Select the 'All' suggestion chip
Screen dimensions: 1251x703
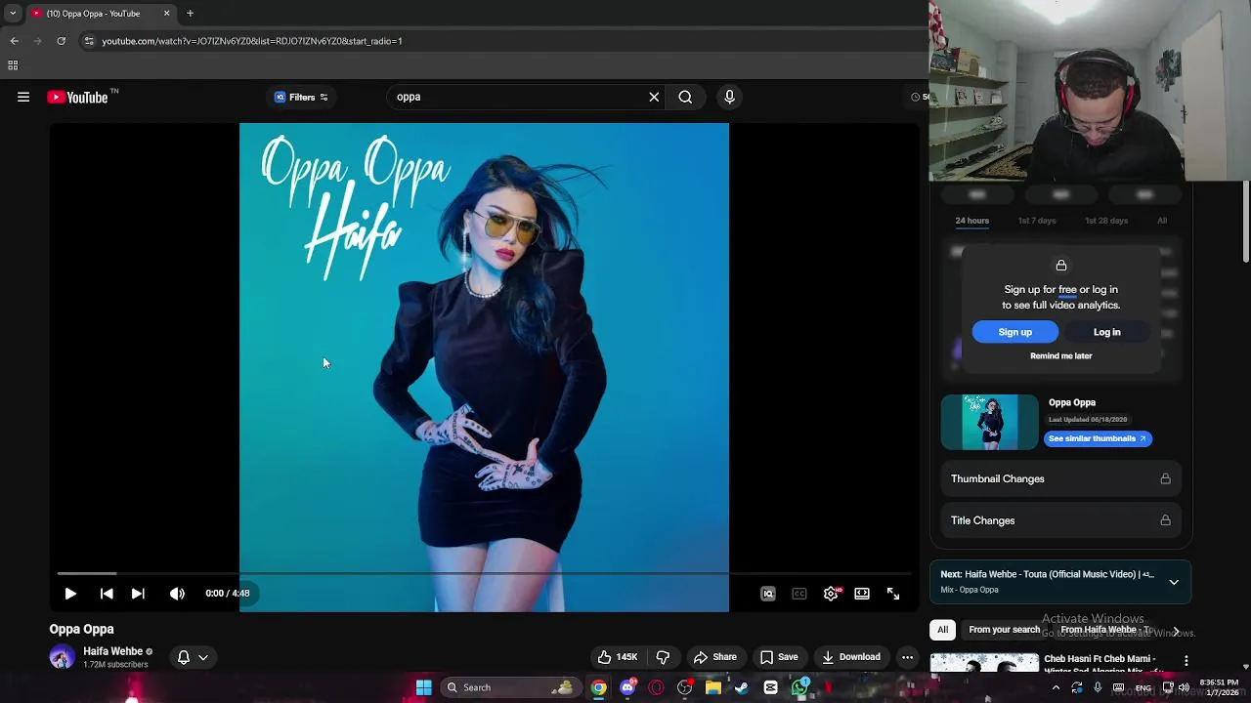(x=943, y=630)
